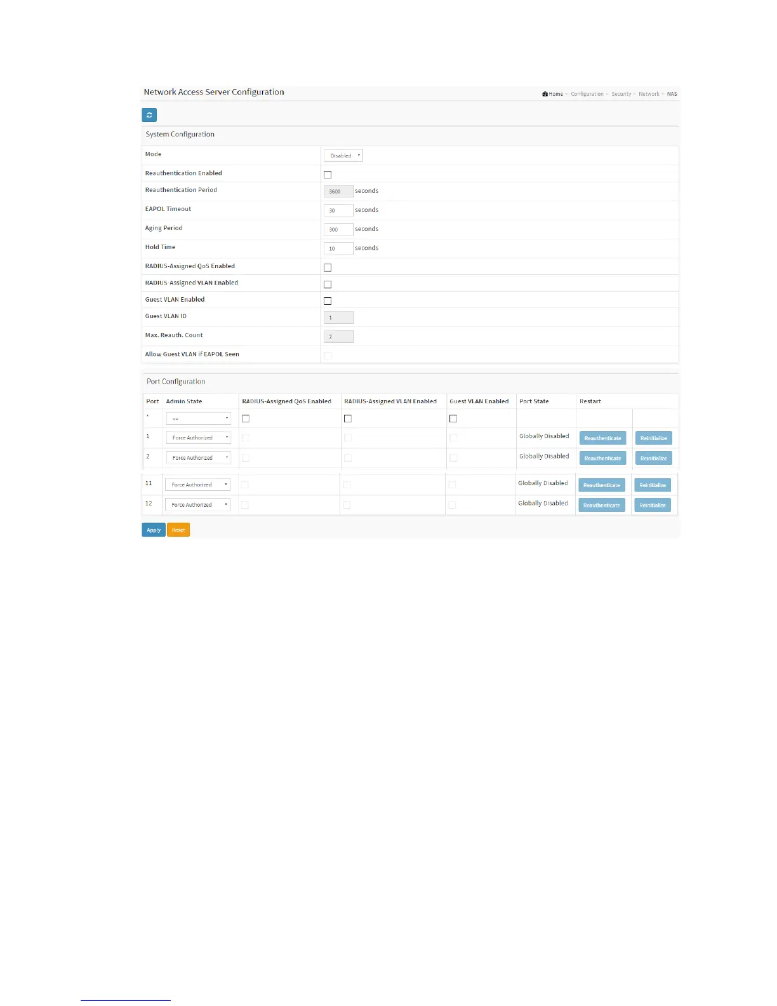777x1006 pixels.
Task: Click Reinitialize for port 2
Action: coord(653,459)
